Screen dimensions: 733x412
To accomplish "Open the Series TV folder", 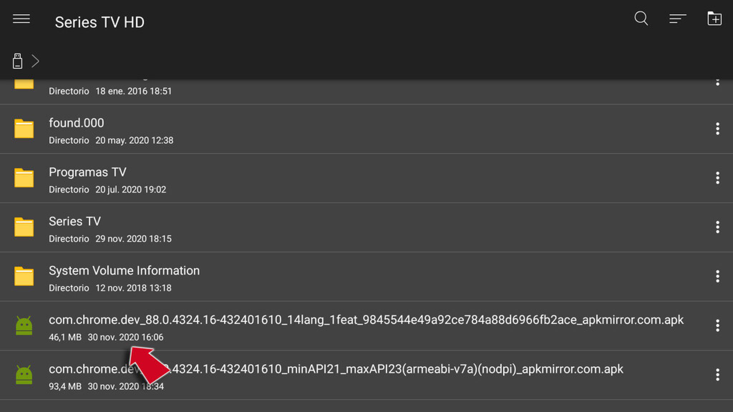I will pos(74,222).
